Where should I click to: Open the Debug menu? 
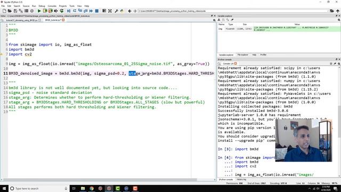pyautogui.click(x=42, y=6)
